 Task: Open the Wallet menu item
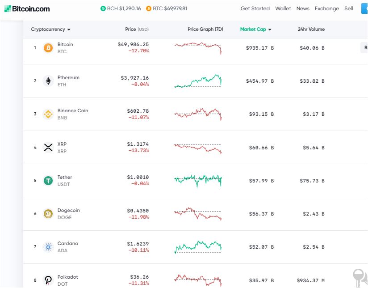tap(283, 8)
